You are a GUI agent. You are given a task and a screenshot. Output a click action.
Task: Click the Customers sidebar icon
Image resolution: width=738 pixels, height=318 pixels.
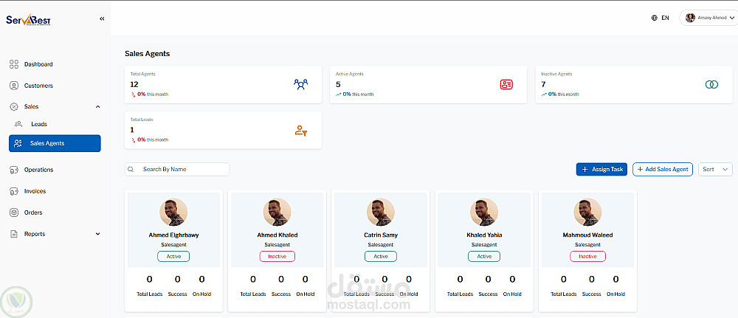[x=14, y=86]
